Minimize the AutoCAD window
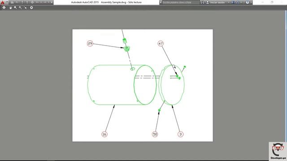 (263, 2)
